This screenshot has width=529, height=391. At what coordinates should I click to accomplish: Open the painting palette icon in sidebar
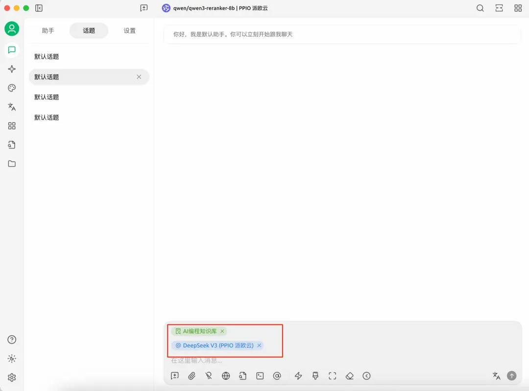pos(12,88)
